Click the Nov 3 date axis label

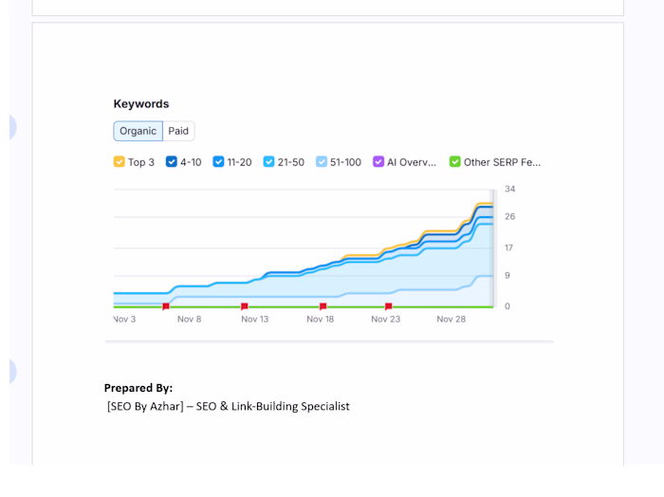tap(124, 320)
